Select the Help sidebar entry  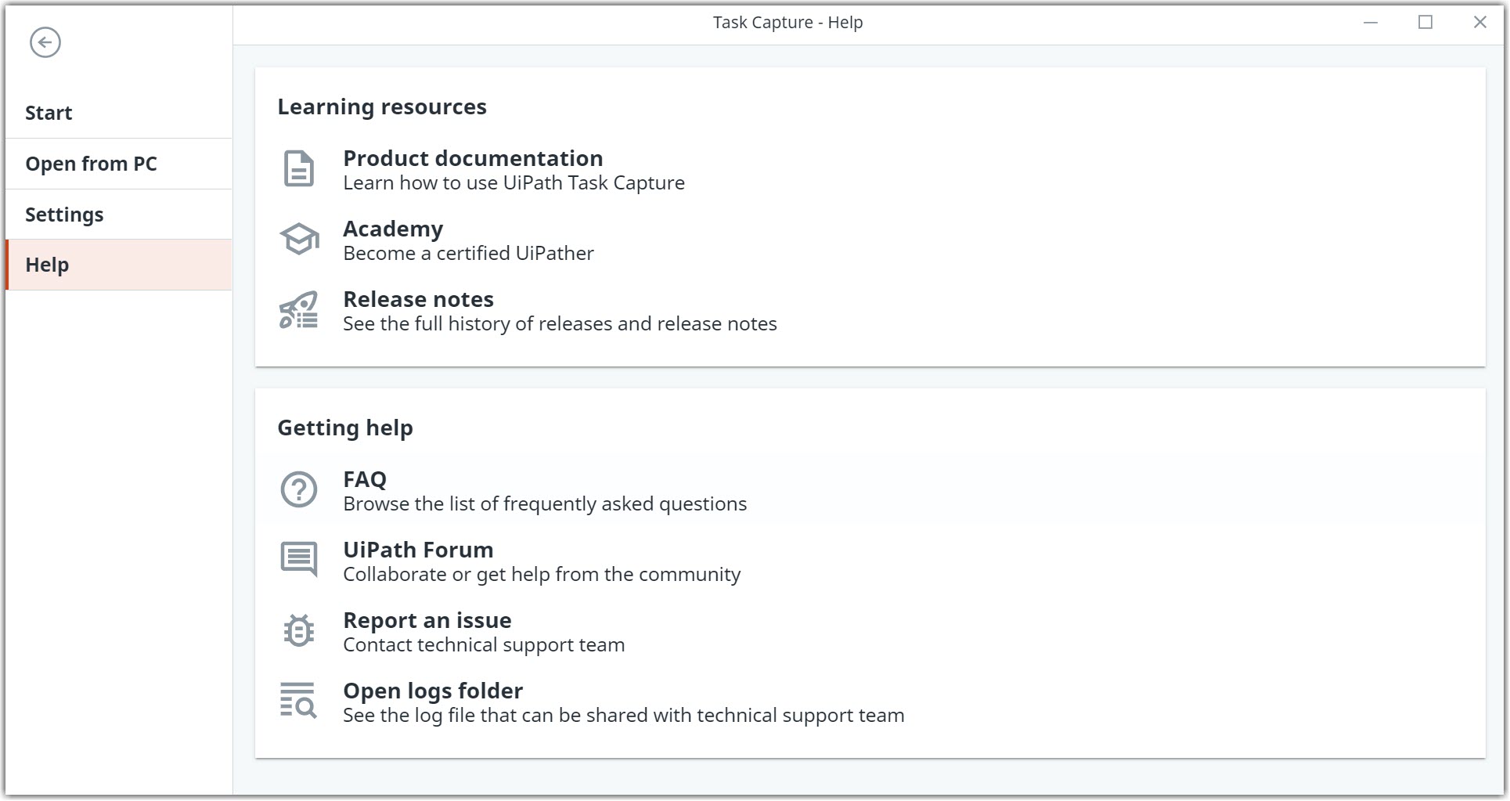[46, 265]
